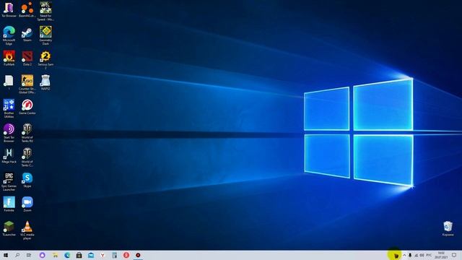This screenshot has height=260, width=462.
Task: Open the purple Alice assistant taskbar icon
Action: [42, 255]
